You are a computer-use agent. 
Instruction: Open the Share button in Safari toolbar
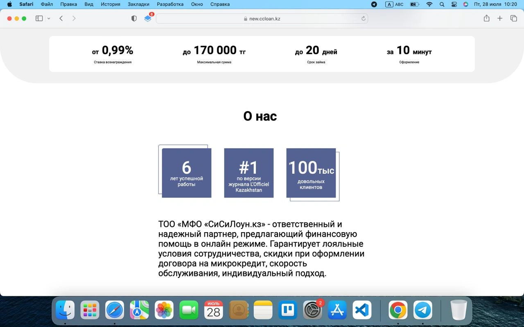[486, 18]
